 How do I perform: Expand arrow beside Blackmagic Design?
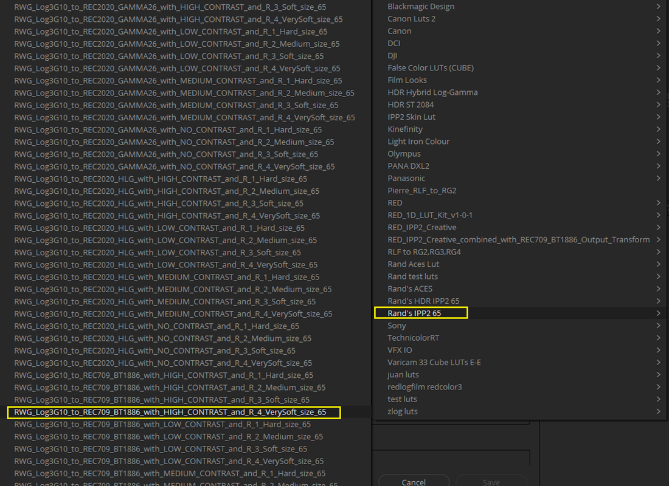tap(658, 7)
